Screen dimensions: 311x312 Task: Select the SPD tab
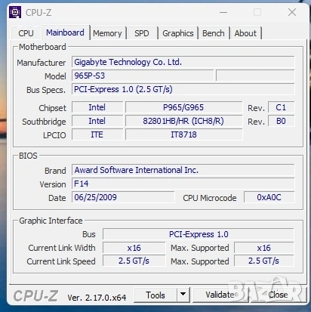coord(142,33)
